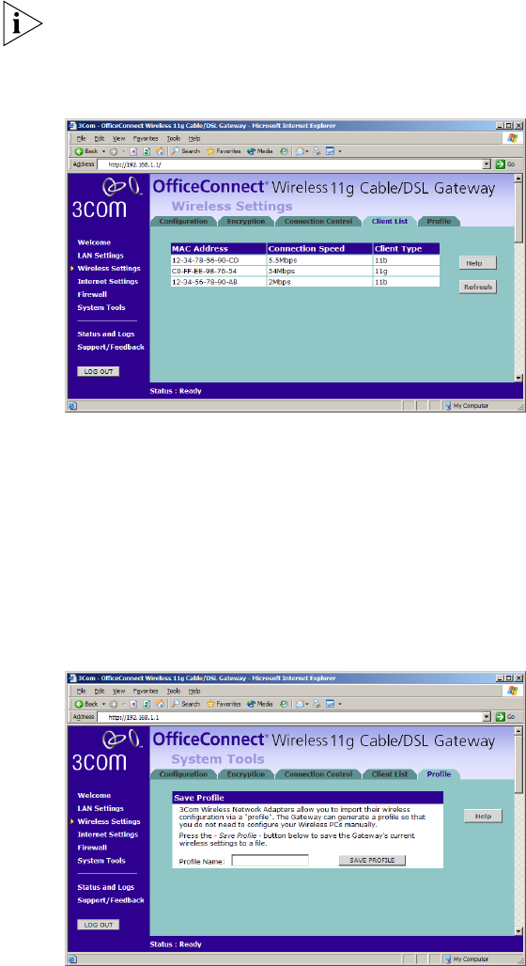
Task: Open Back history arrow in lower browser toolbar
Action: click(103, 704)
